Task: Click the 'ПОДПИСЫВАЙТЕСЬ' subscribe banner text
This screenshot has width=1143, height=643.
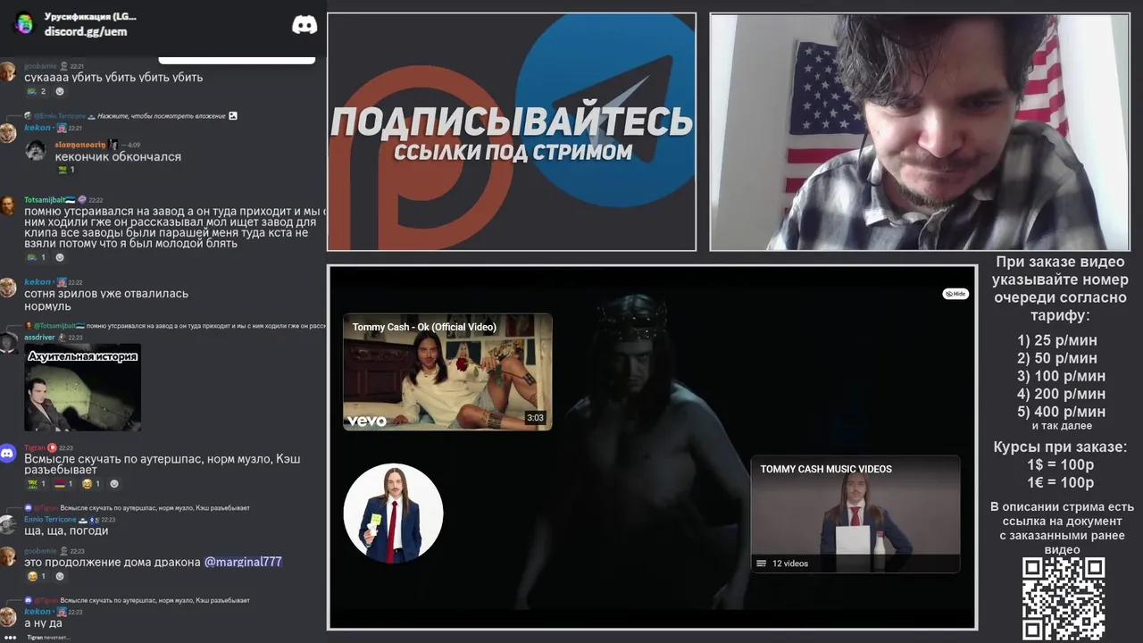Action: [x=512, y=122]
